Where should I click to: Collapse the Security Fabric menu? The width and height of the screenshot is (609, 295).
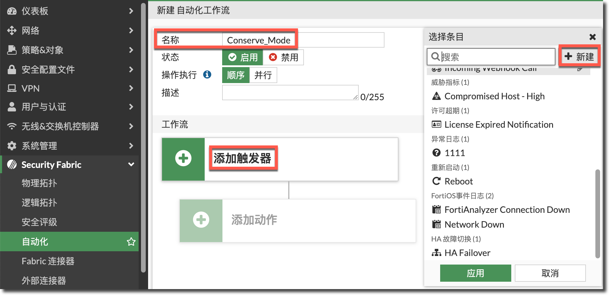pyautogui.click(x=131, y=164)
